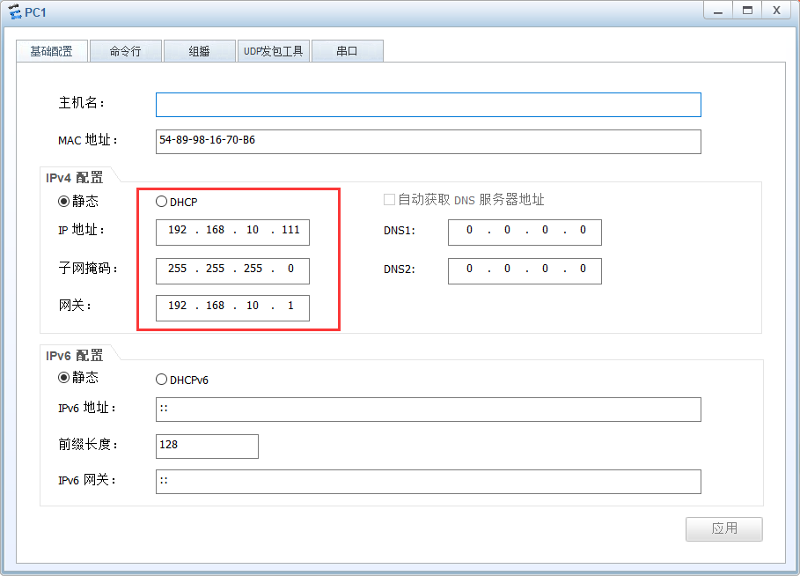Select the DHCP radio button
The height and width of the screenshot is (576, 800).
pyautogui.click(x=161, y=202)
